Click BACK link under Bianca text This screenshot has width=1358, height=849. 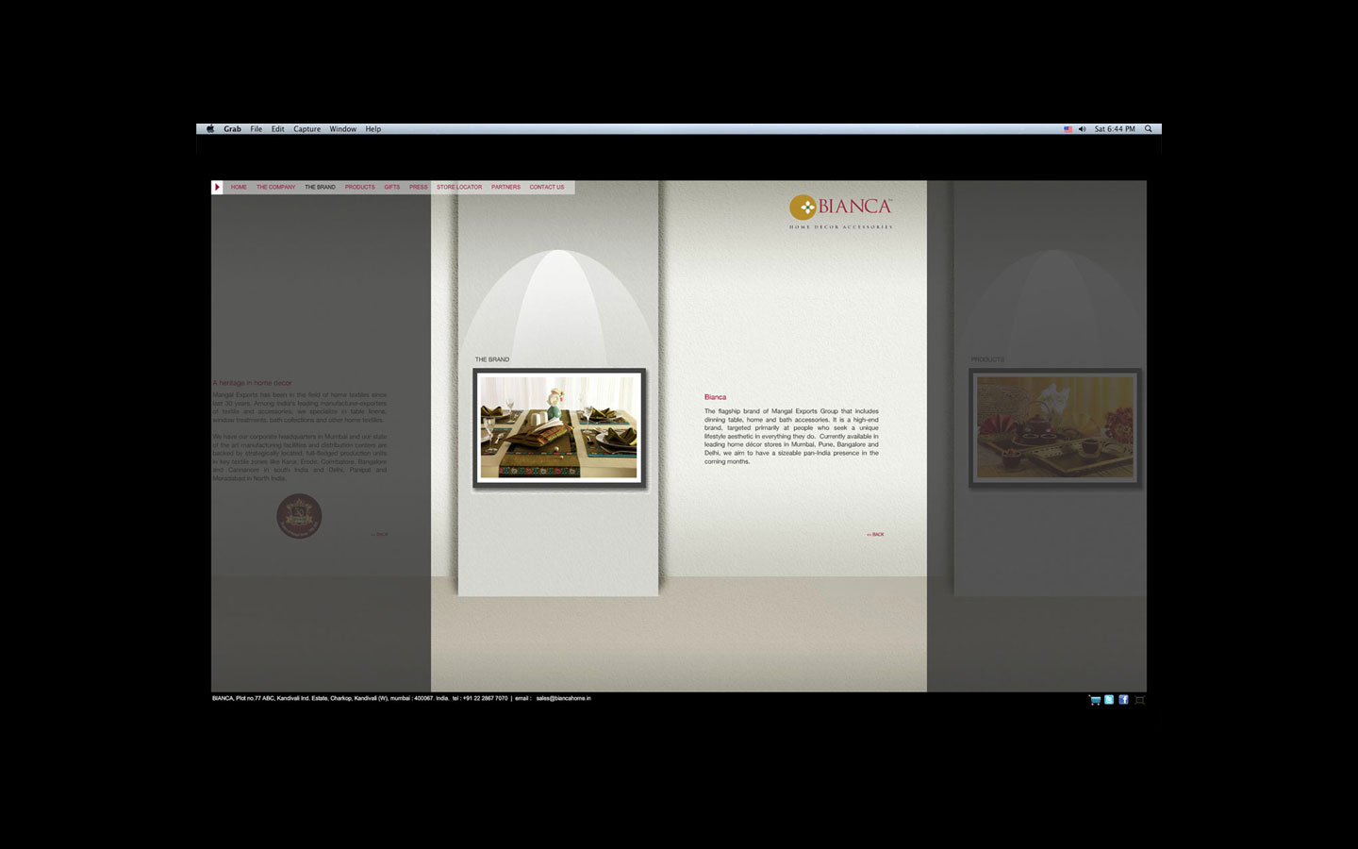pyautogui.click(x=875, y=535)
